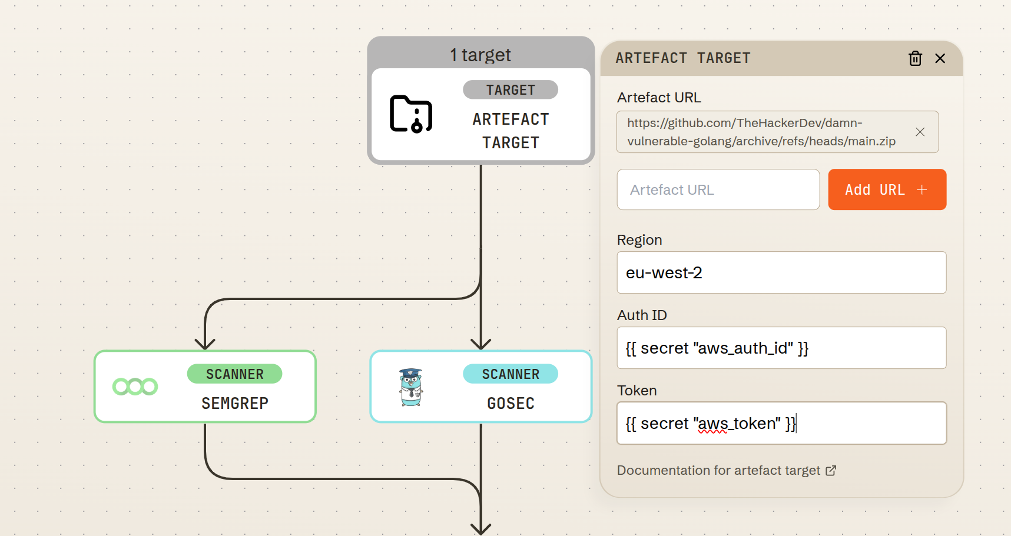Viewport: 1011px width, 536px height.
Task: Click into the Token secret field
Action: [x=781, y=423]
